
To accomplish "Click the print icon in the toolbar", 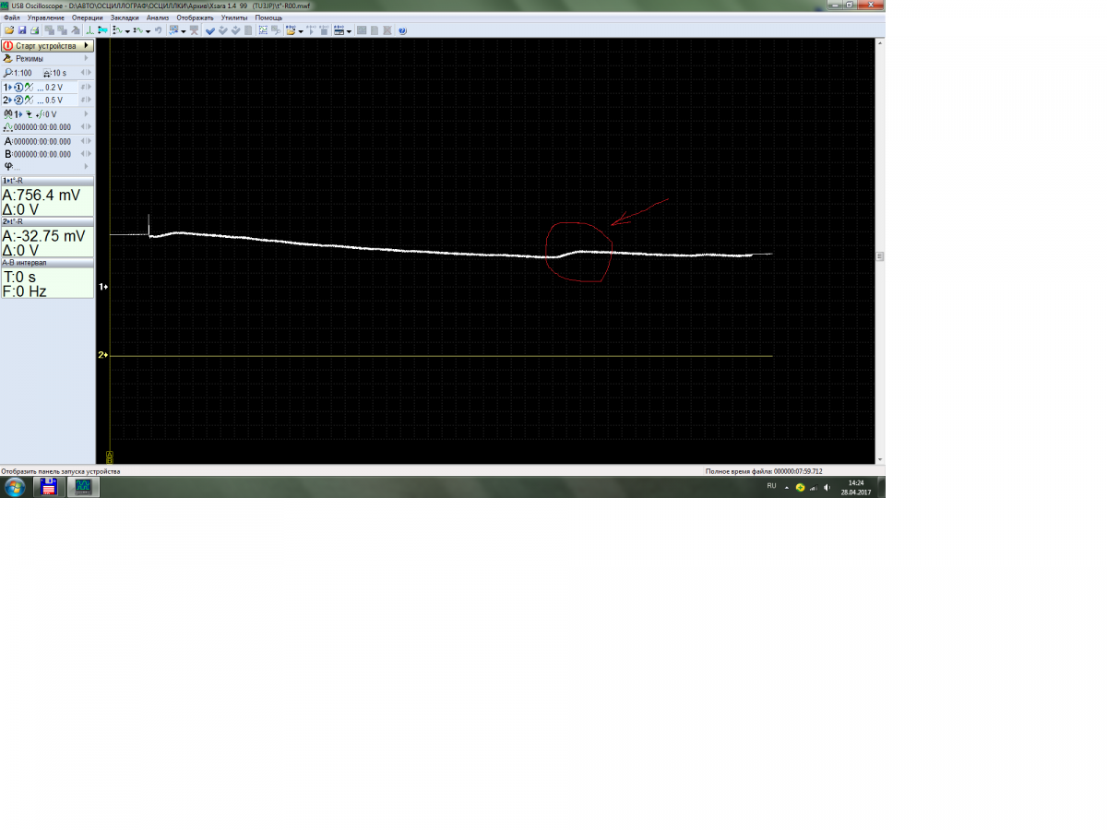I will (x=33, y=30).
